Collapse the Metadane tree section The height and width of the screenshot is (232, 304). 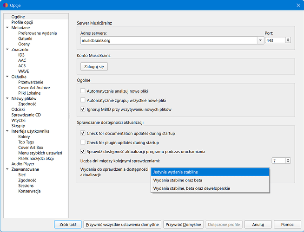[x=7, y=28]
